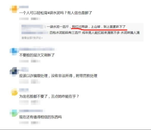The height and width of the screenshot is (130, 151).
Task: Open the yellow avatar beside 为出名脸都不要了
Action: point(14,92)
